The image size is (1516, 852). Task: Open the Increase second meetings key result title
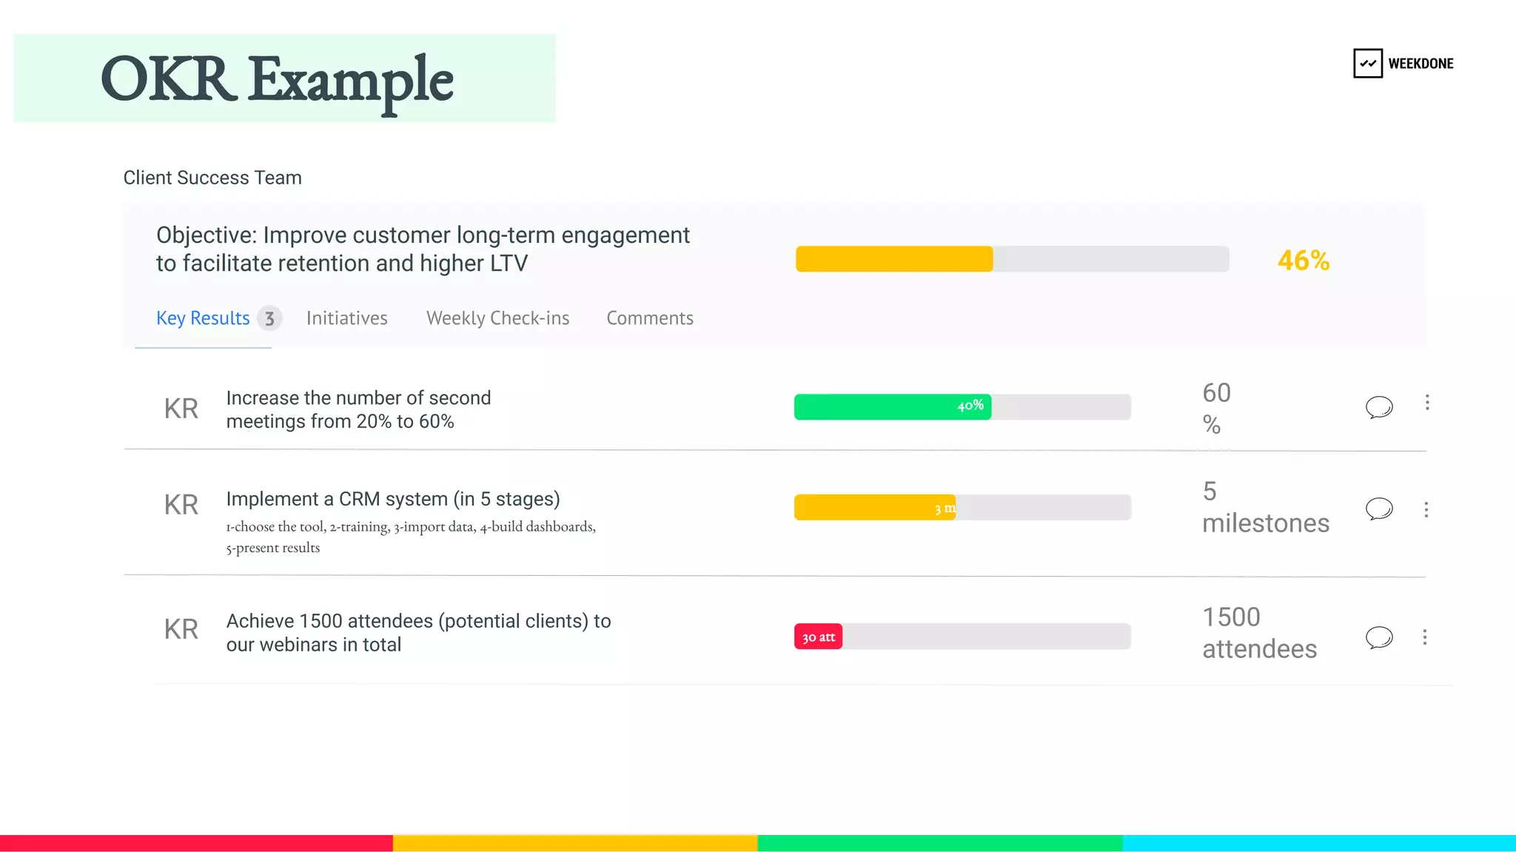[x=358, y=409]
